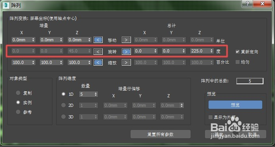Click the 增量行偏移 heading
This screenshot has width=275, height=147.
coord(129,89)
